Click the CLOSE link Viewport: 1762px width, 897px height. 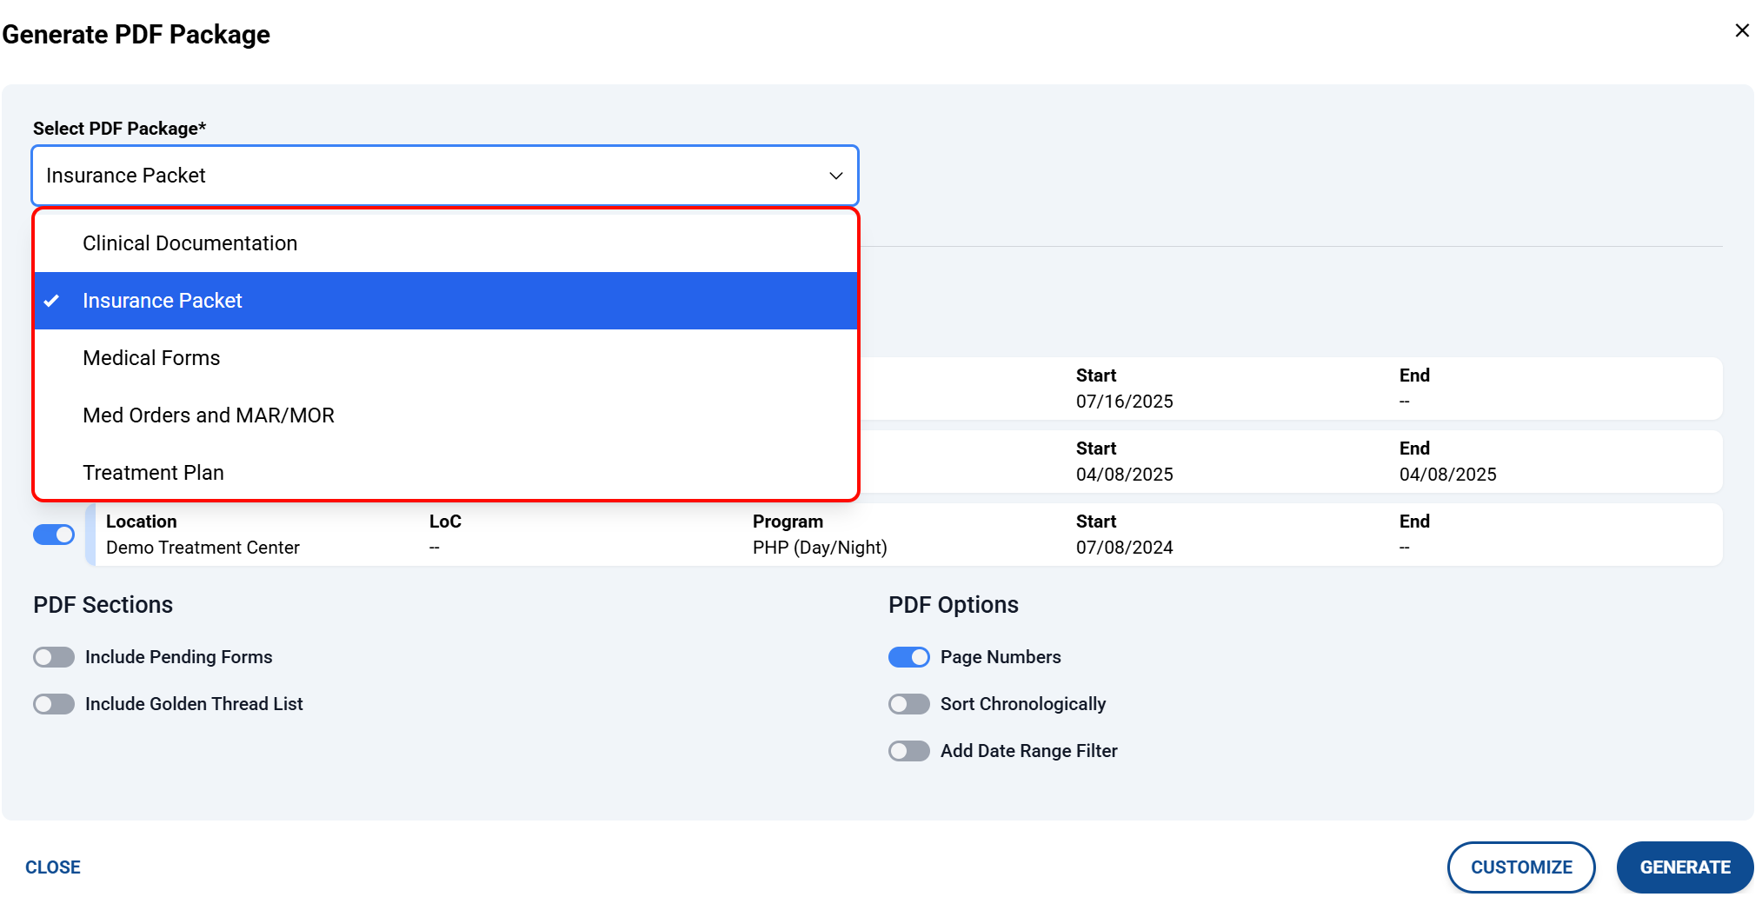coord(53,867)
